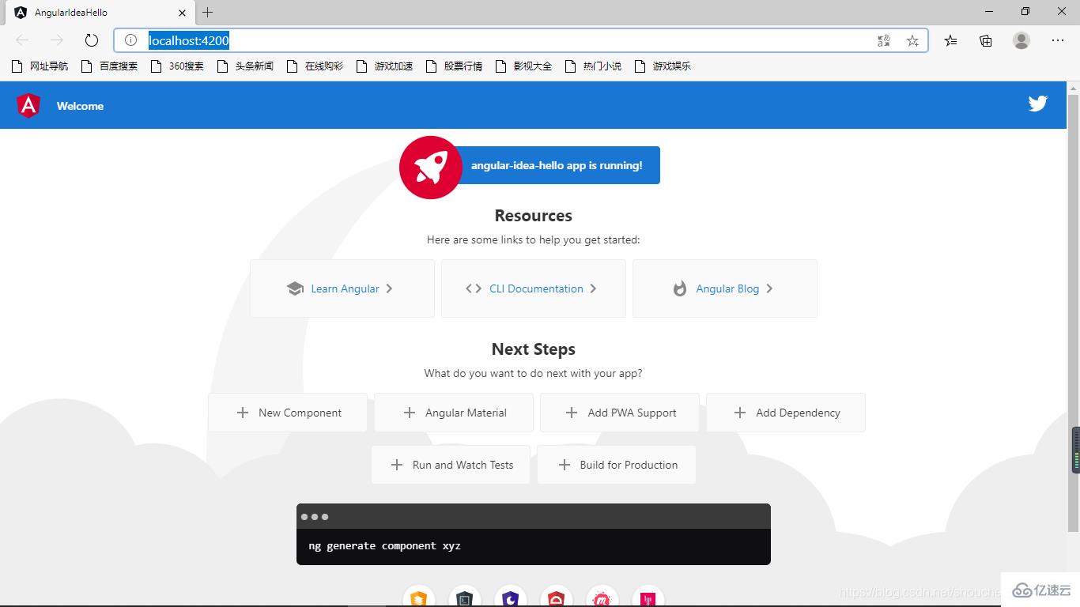Select the Add Dependency card
The height and width of the screenshot is (607, 1080).
click(x=786, y=413)
